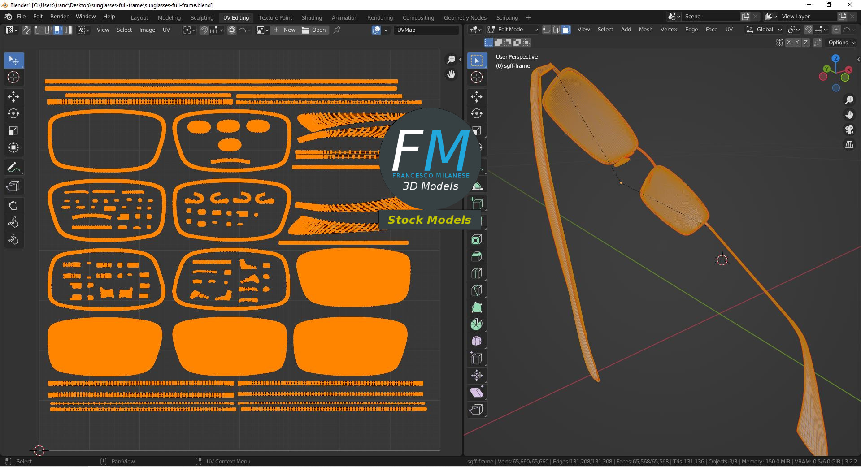Switch to orthographic view with grid icon
861x467 pixels.
849,145
